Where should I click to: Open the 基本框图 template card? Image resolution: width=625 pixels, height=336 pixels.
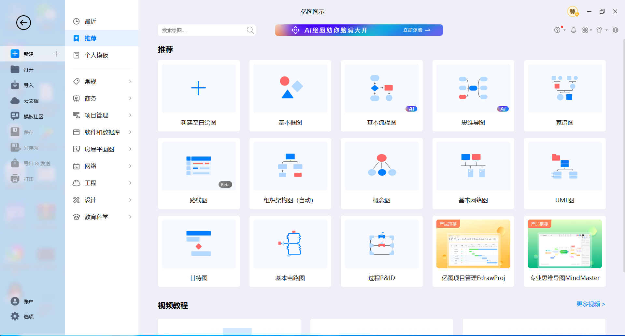(x=290, y=96)
